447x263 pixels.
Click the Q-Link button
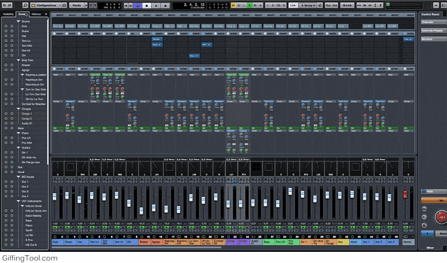click(347, 5)
